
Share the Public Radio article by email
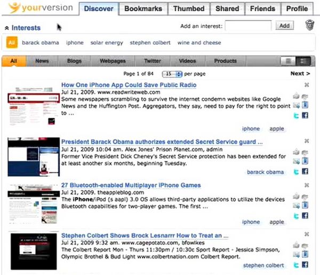(x=297, y=105)
